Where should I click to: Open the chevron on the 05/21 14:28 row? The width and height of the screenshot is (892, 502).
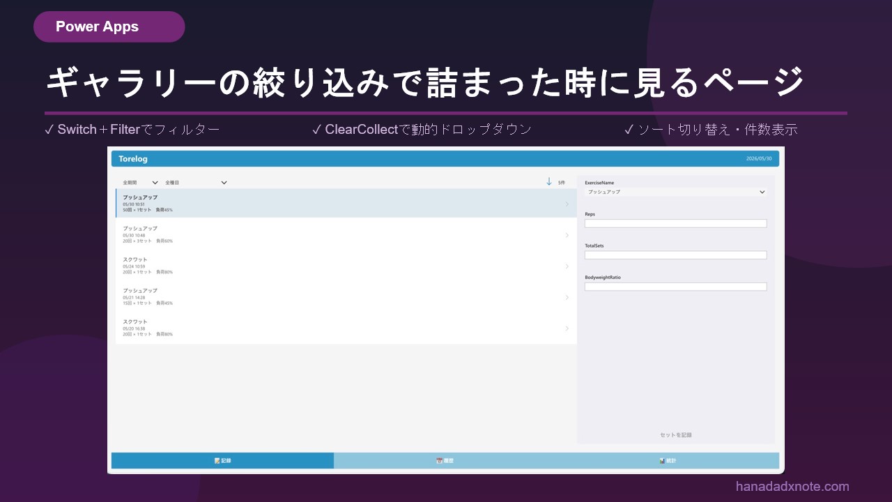(567, 298)
